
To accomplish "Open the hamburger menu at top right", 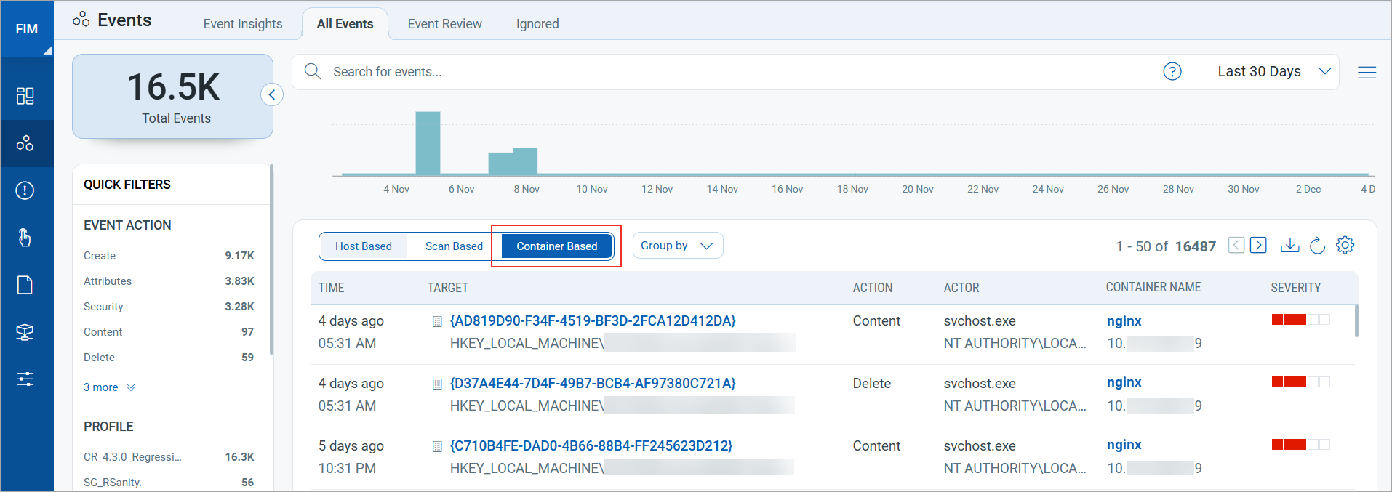I will pos(1367,72).
